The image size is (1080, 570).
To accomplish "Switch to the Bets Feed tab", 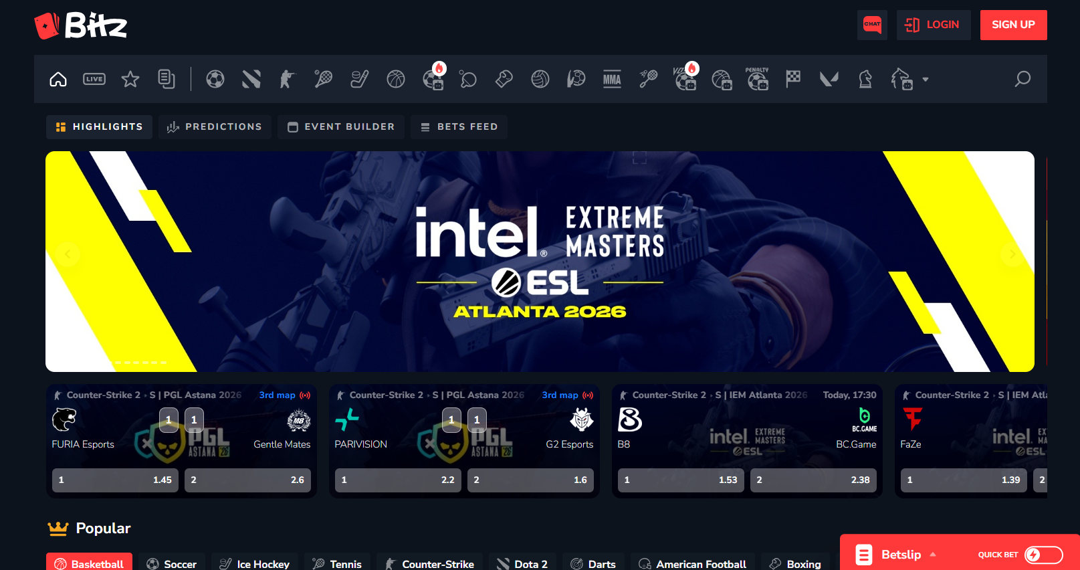I will pyautogui.click(x=459, y=126).
